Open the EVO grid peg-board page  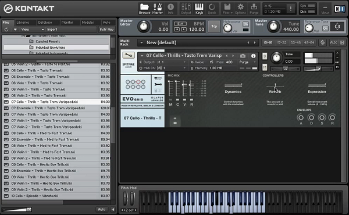[136, 84]
